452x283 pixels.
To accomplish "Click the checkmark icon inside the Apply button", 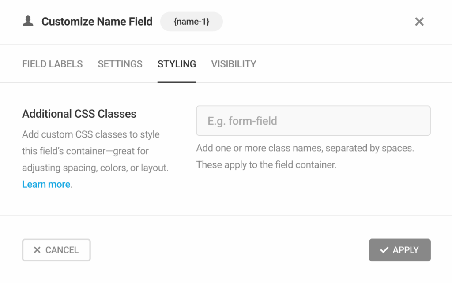I will click(384, 250).
